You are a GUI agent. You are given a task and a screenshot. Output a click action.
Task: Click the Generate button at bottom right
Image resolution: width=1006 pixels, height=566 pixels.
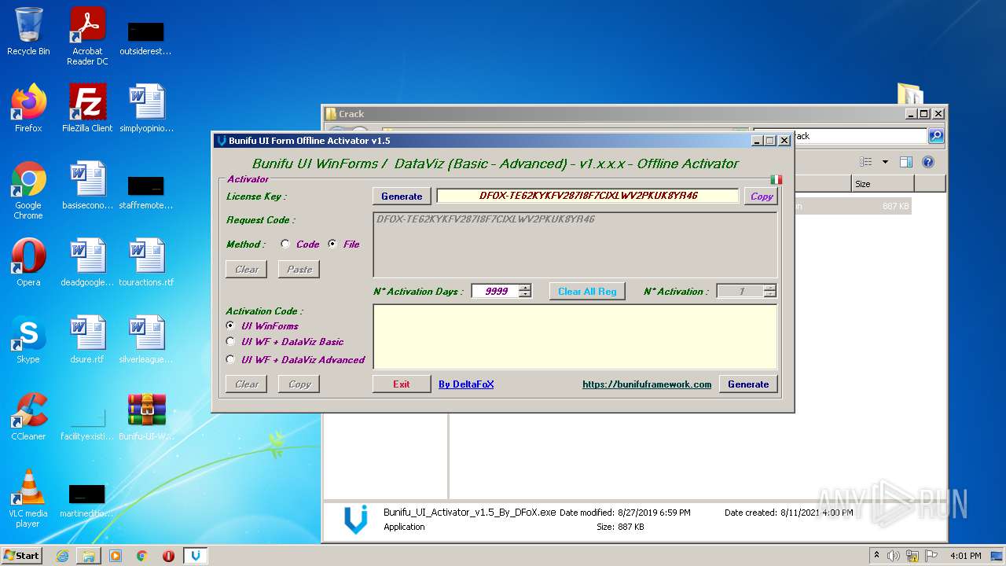coord(748,384)
